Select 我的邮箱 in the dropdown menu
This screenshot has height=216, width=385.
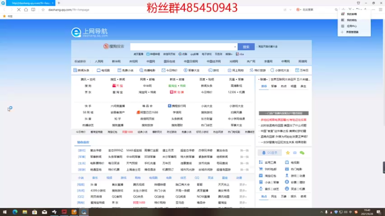tap(352, 14)
